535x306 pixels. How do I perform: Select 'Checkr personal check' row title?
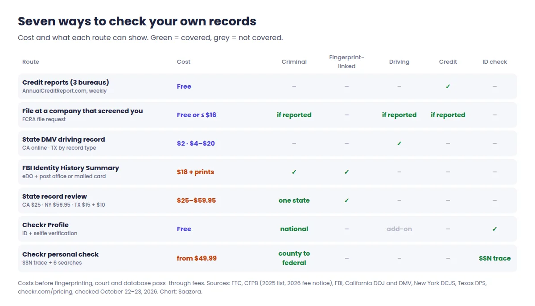coord(60,254)
